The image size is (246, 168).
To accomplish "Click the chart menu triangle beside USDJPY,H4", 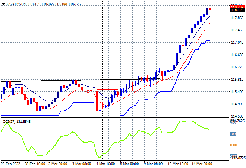I will (3, 4).
